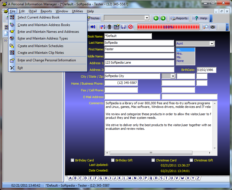Open the Aunt relationship dropdown

tap(212, 44)
